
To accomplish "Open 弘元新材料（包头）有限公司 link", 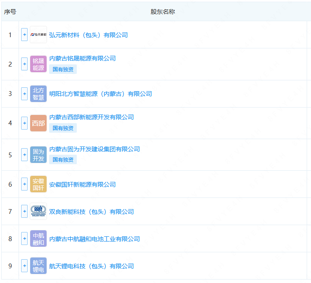I will click(88, 35).
